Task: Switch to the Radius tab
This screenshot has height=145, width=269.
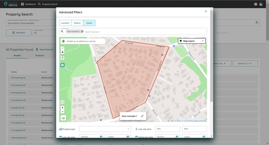Action: click(x=77, y=23)
